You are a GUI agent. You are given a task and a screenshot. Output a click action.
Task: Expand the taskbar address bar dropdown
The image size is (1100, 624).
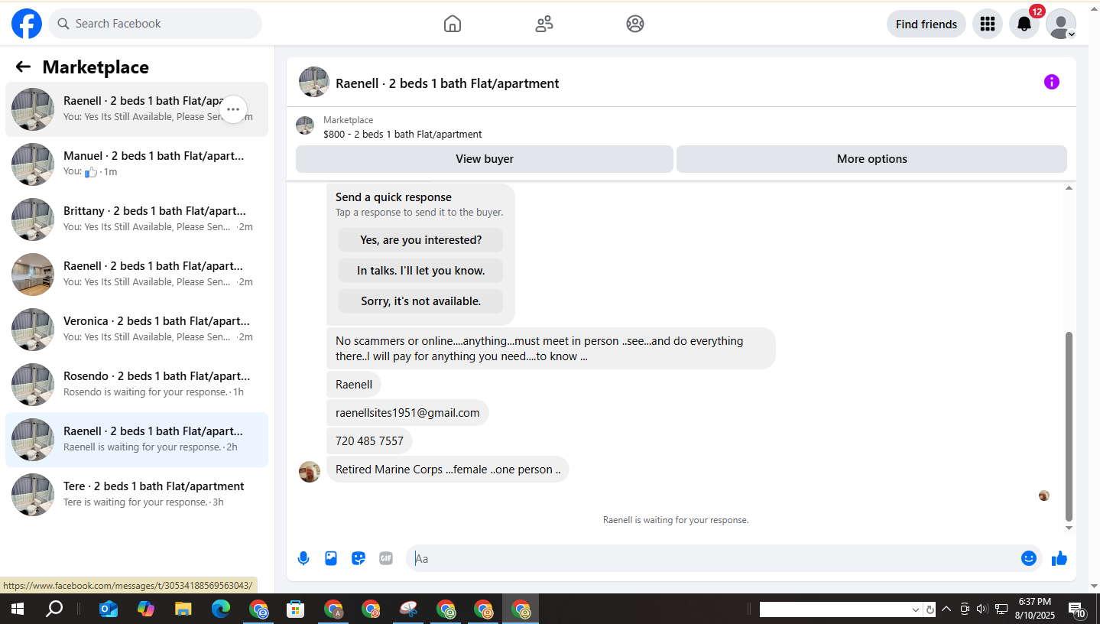916,610
